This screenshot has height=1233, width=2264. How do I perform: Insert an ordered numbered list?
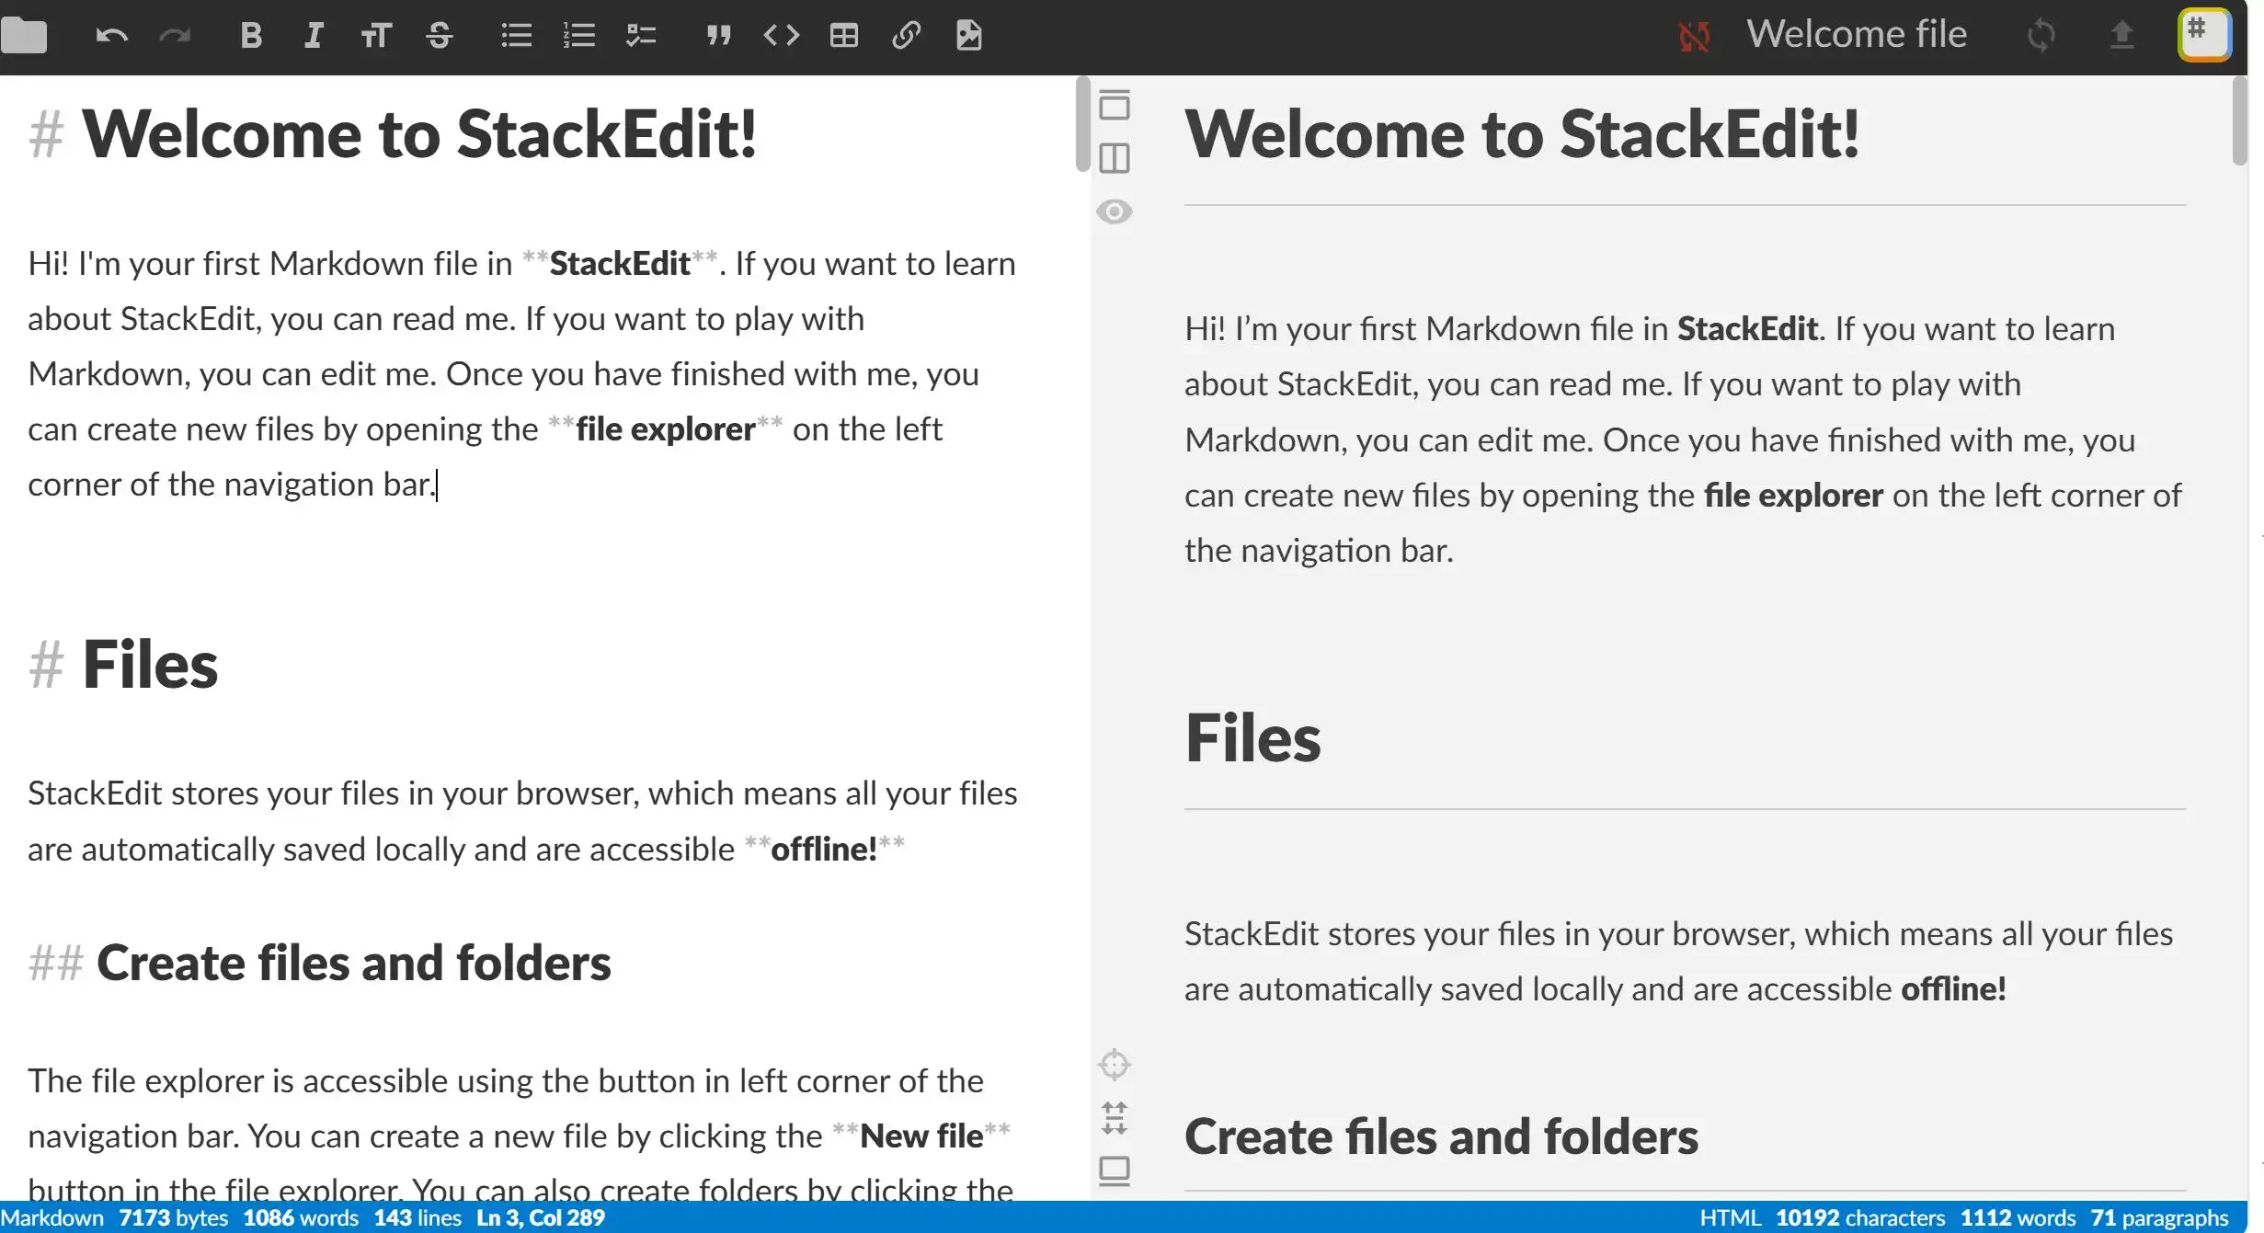578,36
